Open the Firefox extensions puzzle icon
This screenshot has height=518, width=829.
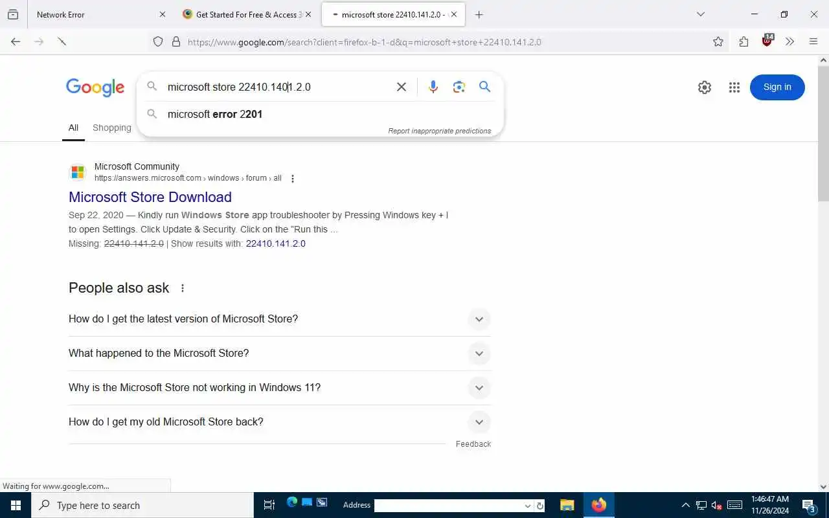point(744,41)
